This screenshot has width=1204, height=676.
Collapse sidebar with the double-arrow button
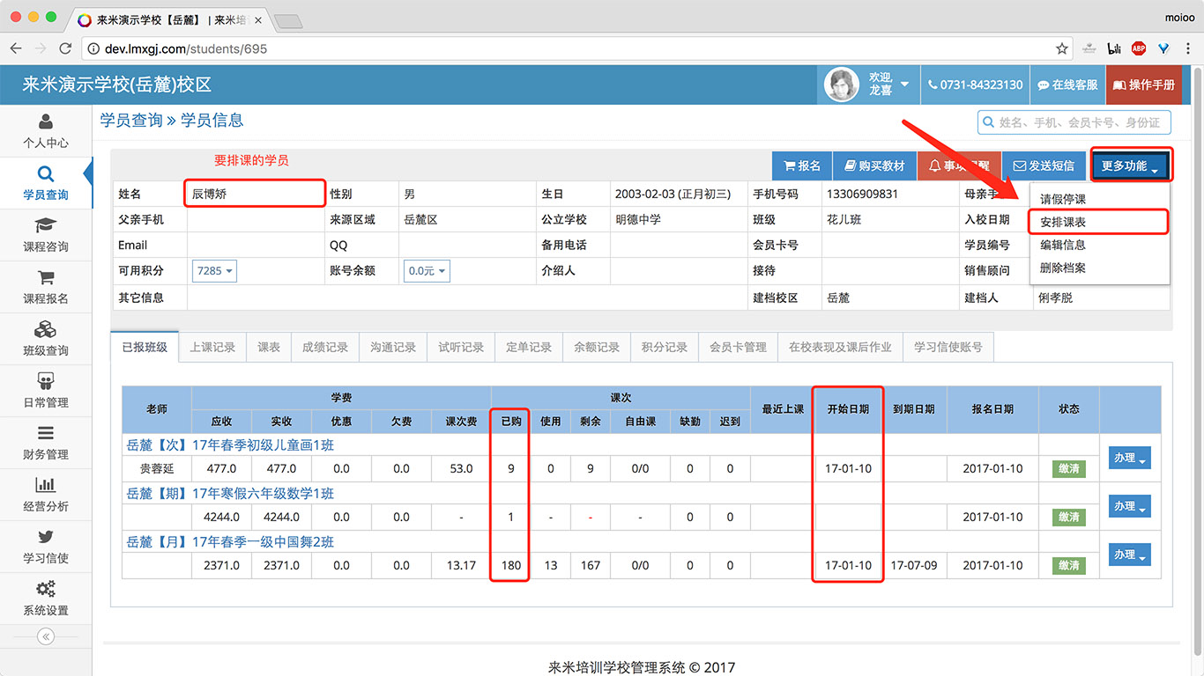[x=46, y=636]
